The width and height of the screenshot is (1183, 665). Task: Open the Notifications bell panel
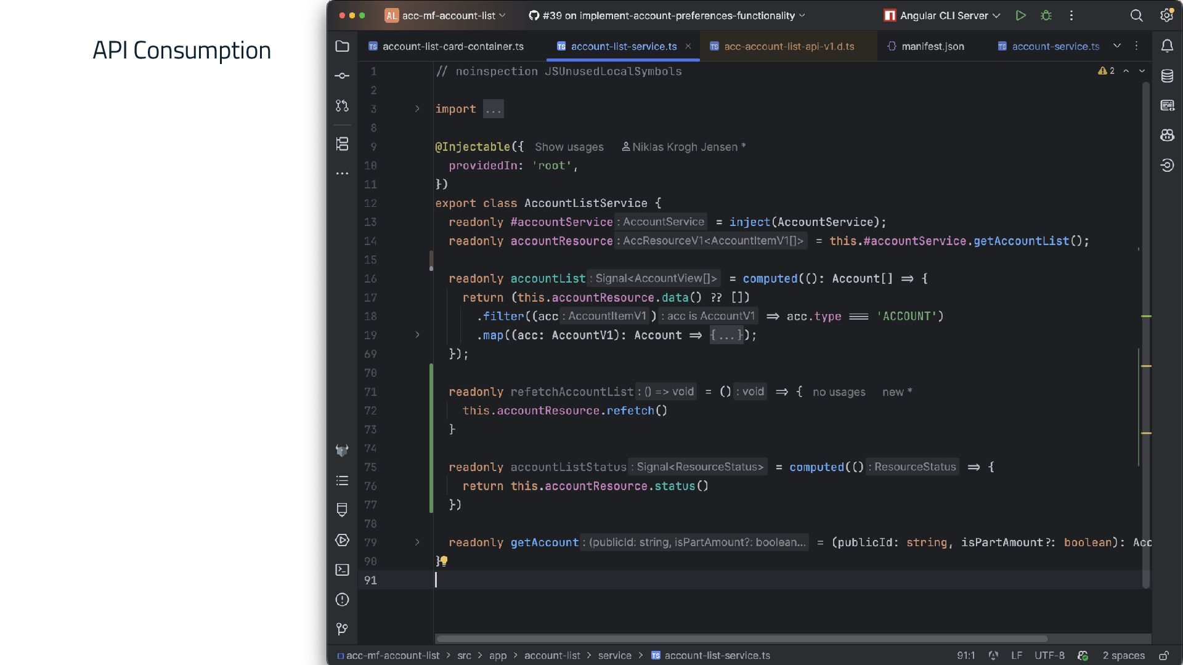pyautogui.click(x=1167, y=46)
